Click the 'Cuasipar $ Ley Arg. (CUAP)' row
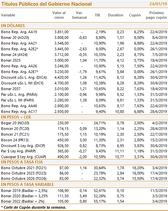This screenshot has height=211, width=168. (84, 157)
